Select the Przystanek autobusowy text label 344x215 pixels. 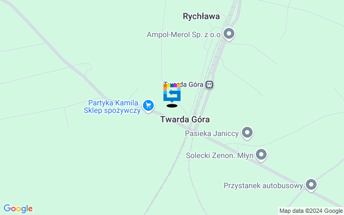(x=263, y=185)
